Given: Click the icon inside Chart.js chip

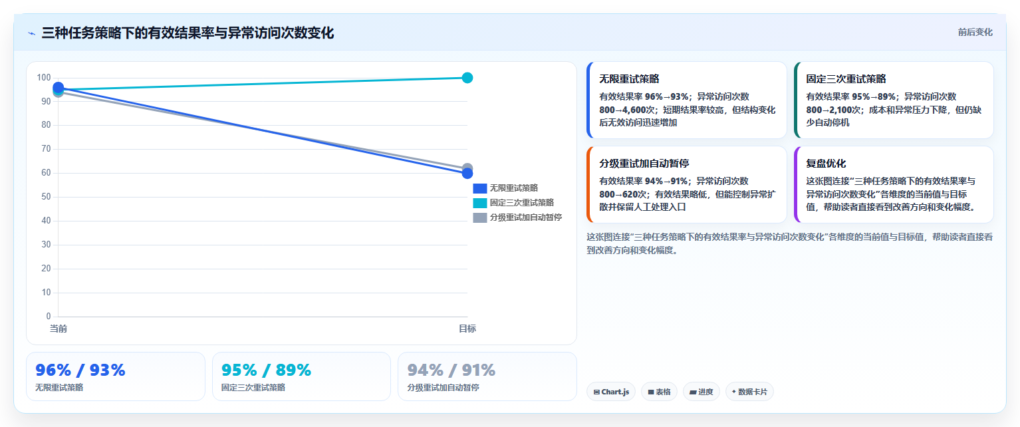Looking at the screenshot, I should coord(596,392).
